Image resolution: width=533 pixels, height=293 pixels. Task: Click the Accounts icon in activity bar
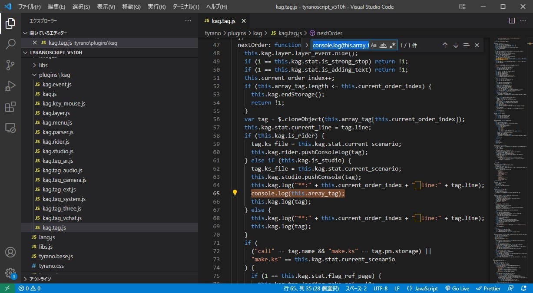[10, 252]
